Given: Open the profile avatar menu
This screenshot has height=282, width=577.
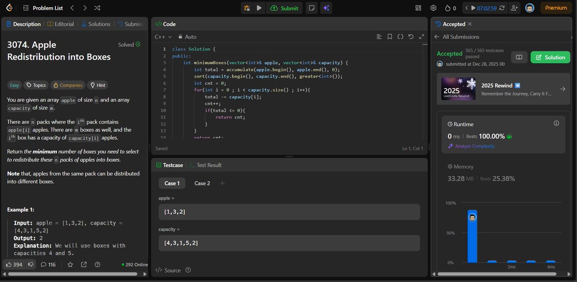Looking at the screenshot, I should [x=529, y=8].
